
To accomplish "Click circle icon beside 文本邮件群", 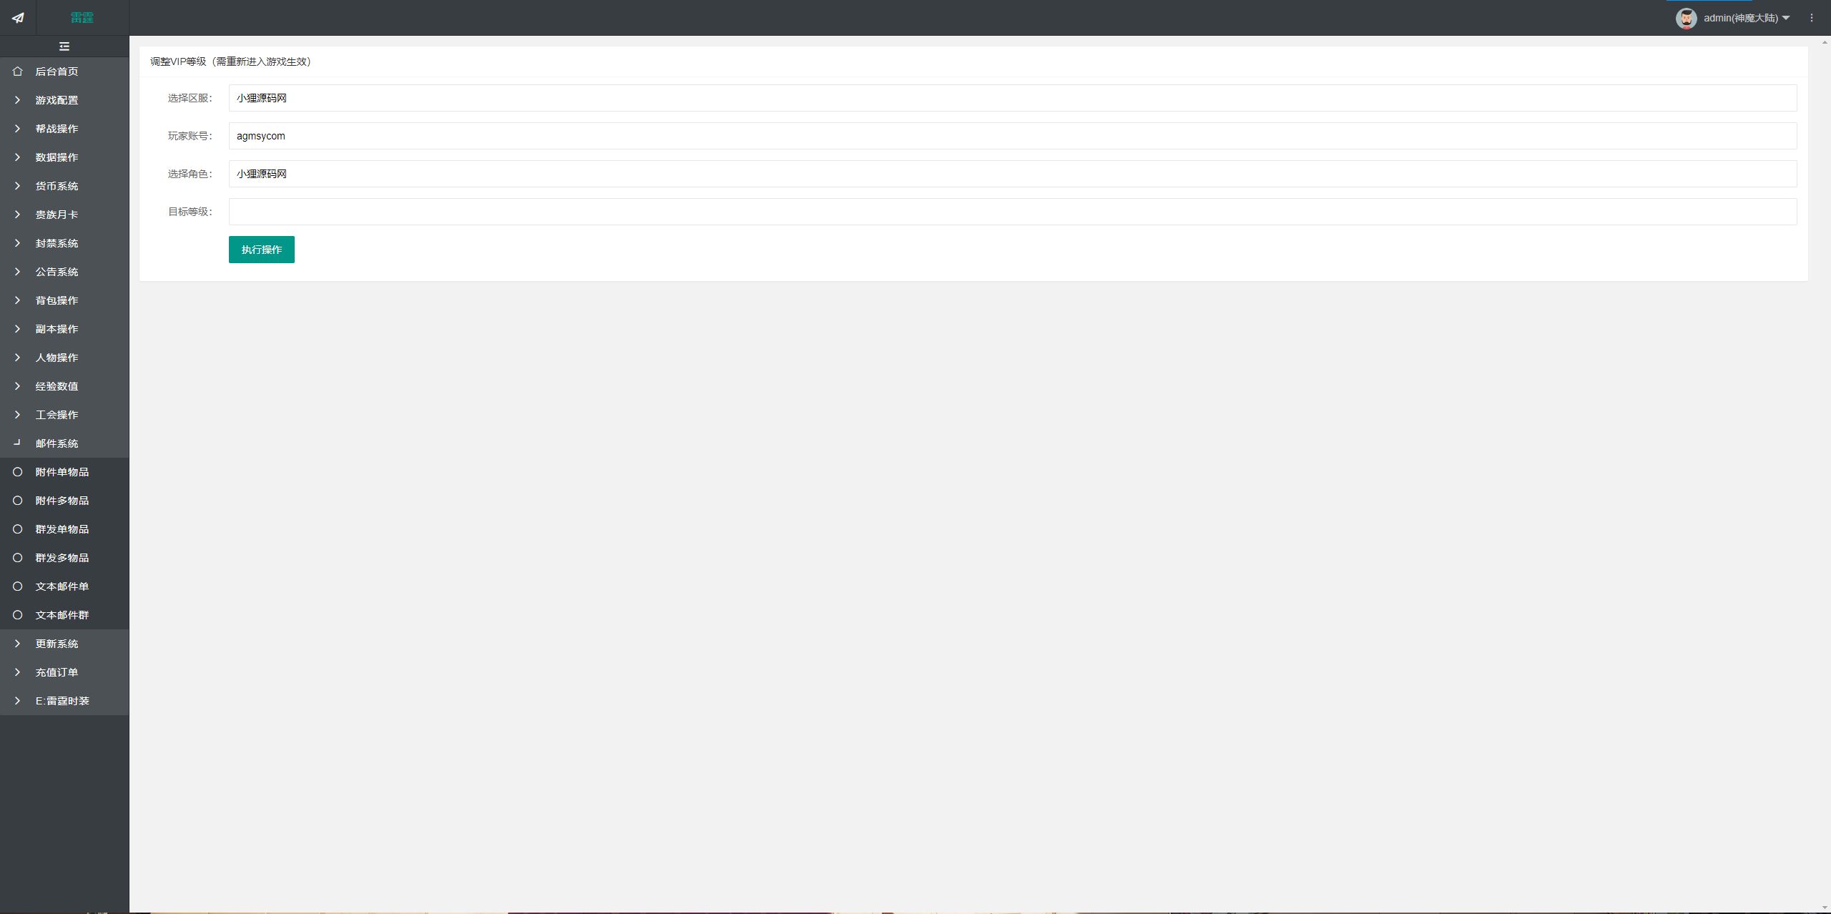I will pyautogui.click(x=18, y=615).
